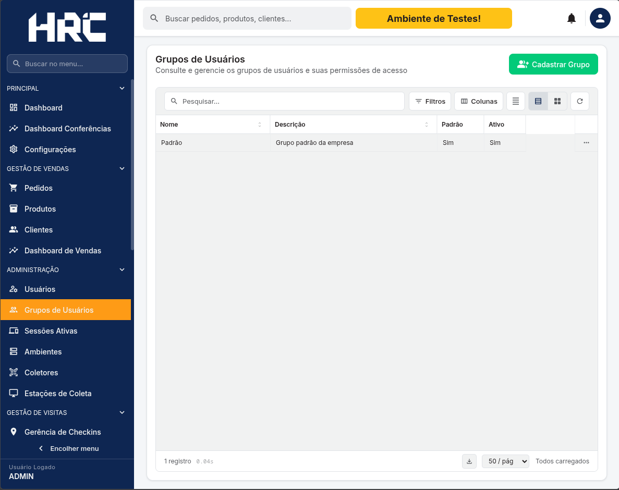Open the user profile avatar menu

pyautogui.click(x=600, y=18)
